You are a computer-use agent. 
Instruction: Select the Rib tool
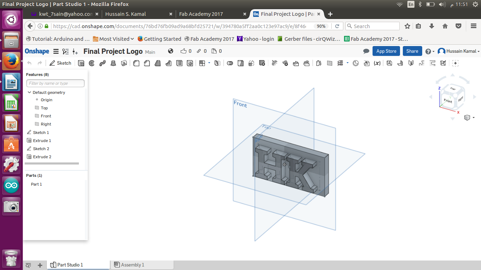[169, 63]
